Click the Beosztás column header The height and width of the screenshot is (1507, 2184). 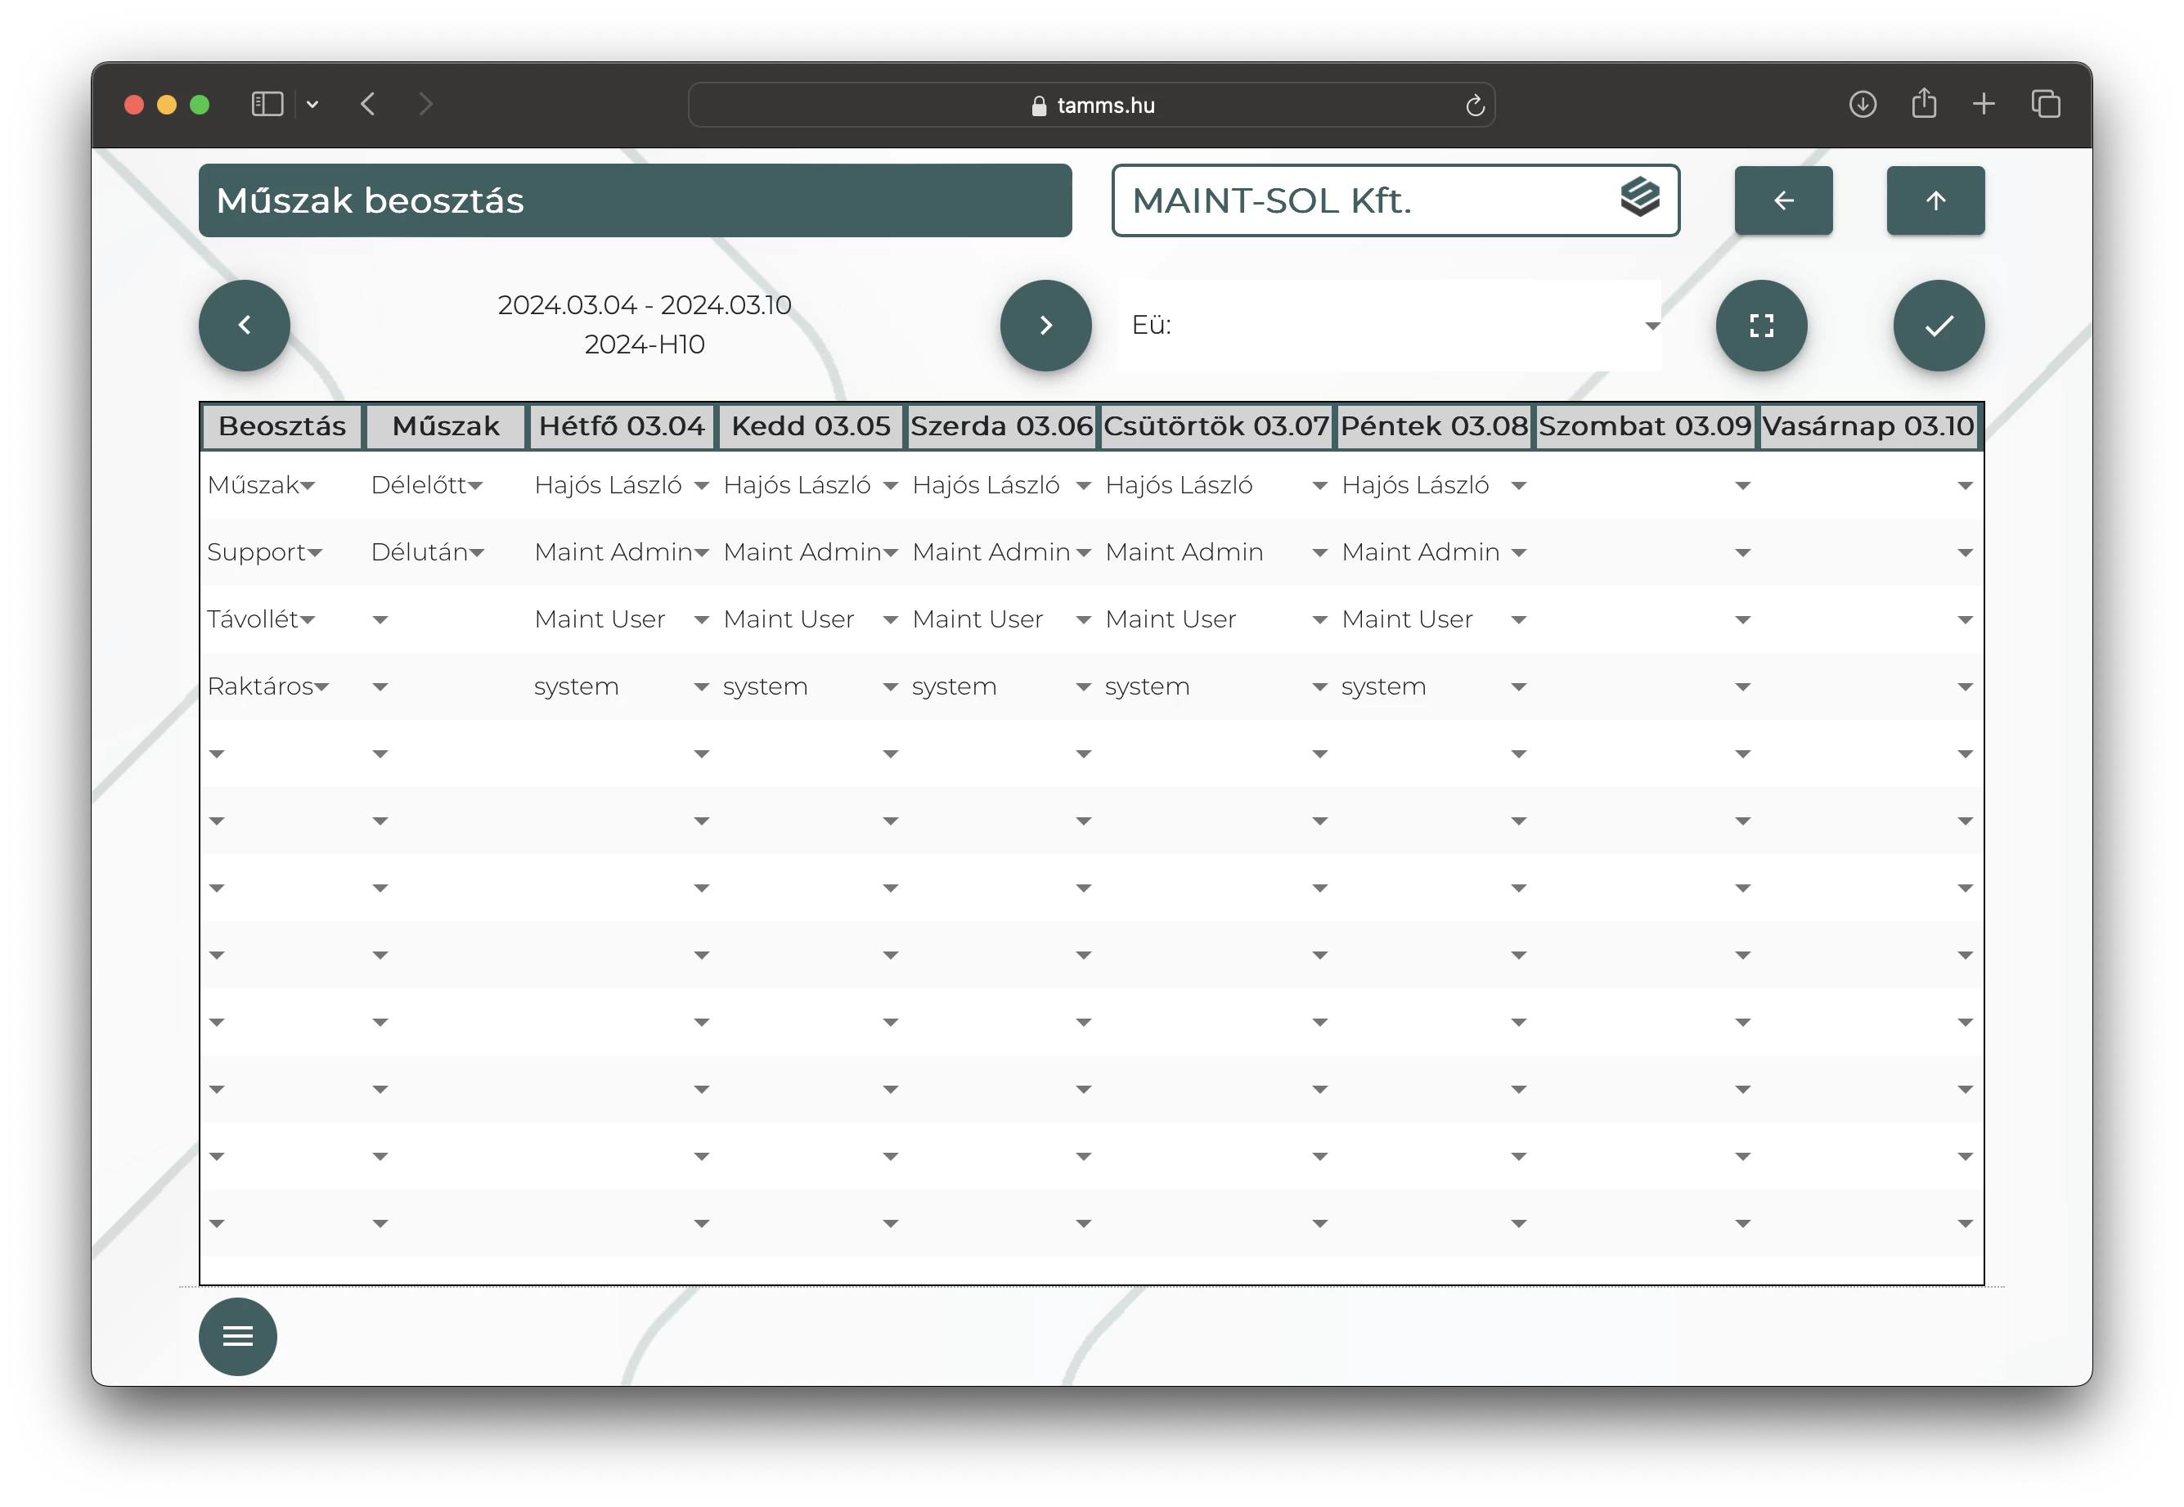[x=281, y=426]
